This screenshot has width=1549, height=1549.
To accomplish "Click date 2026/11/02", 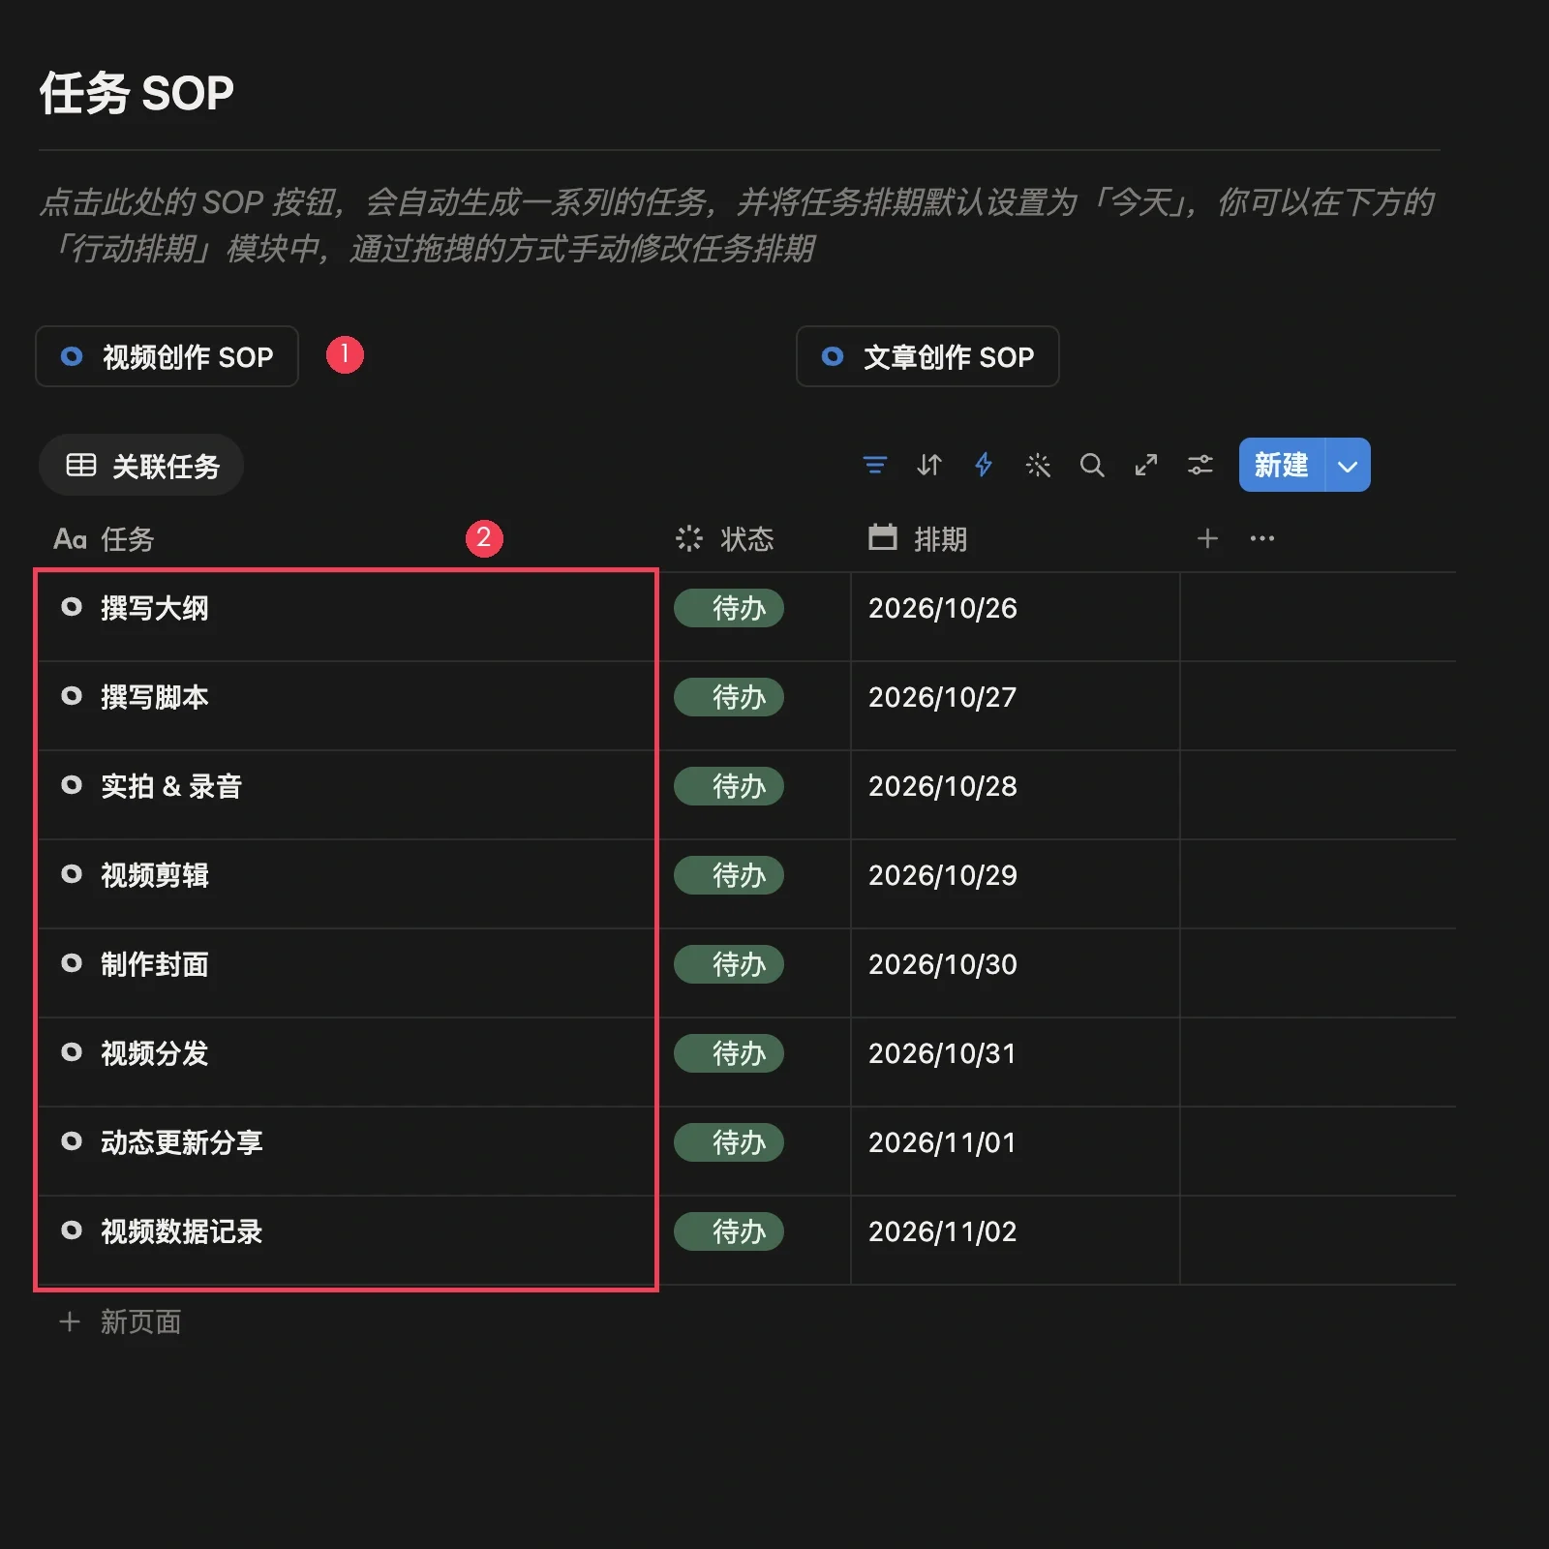I will click(x=943, y=1231).
